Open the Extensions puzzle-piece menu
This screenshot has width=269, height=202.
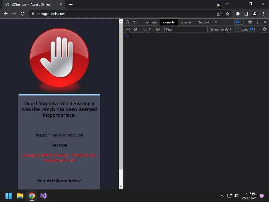pos(238,14)
